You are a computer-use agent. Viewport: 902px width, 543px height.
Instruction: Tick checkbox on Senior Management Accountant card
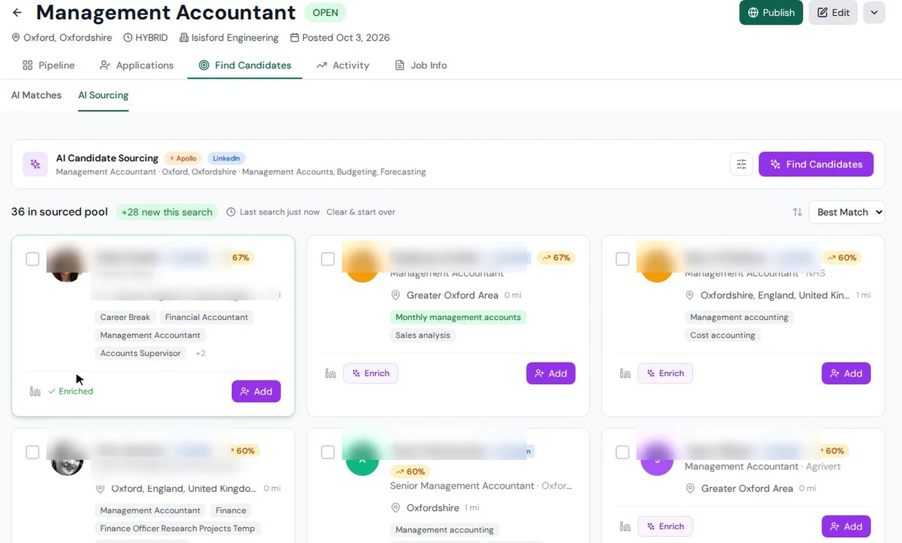click(328, 452)
